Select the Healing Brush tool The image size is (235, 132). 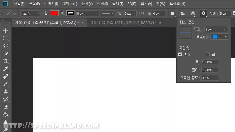pos(6,76)
